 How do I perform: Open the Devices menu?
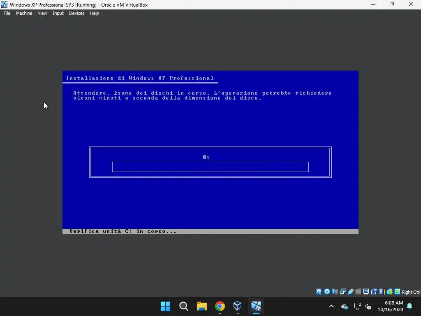pyautogui.click(x=77, y=13)
